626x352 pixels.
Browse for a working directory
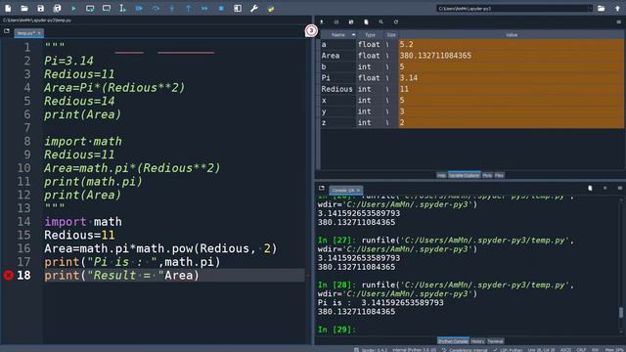(601, 8)
